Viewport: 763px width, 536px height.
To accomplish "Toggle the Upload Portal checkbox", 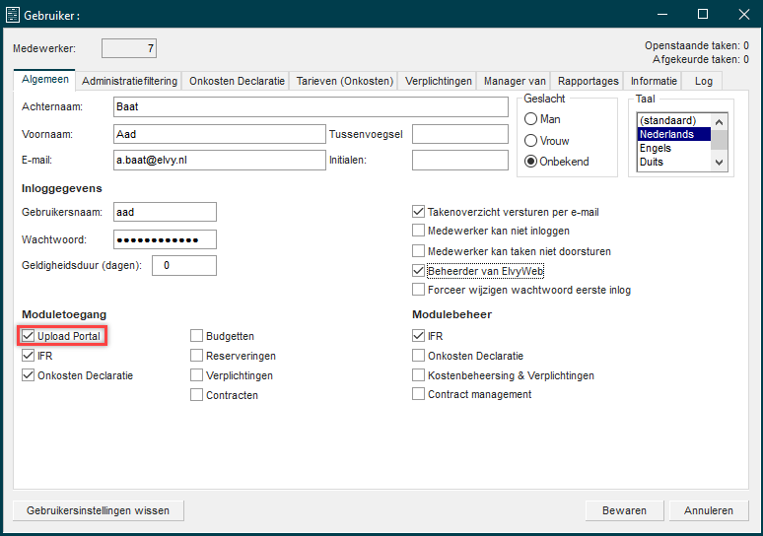I will [x=29, y=336].
